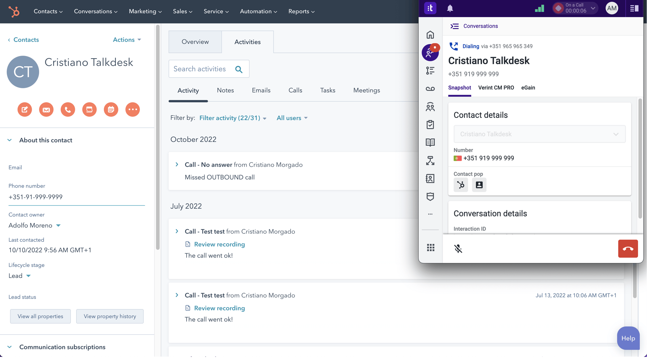Collapse About this contact section
This screenshot has height=364, width=647.
click(10, 140)
